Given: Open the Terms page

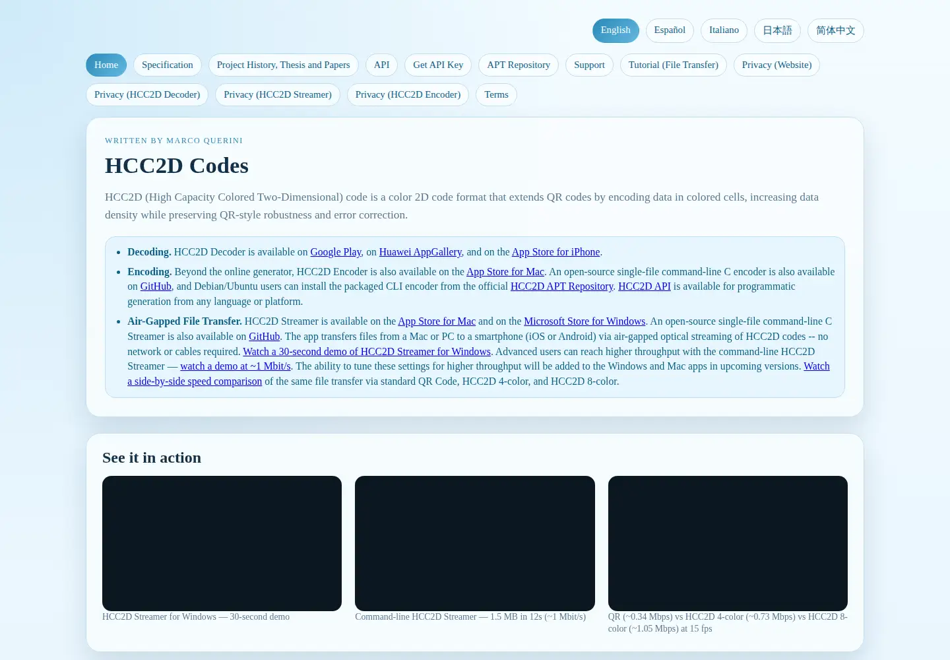Looking at the screenshot, I should pyautogui.click(x=496, y=94).
